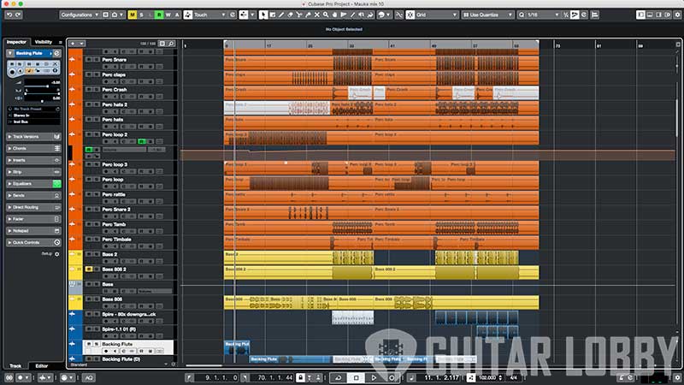
Task: Select the Erase tool
Action: tap(290, 15)
